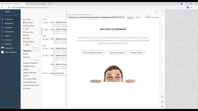The image size is (198, 111).
Task: Click the Гость profile icon in the browser
Action: [188, 7]
